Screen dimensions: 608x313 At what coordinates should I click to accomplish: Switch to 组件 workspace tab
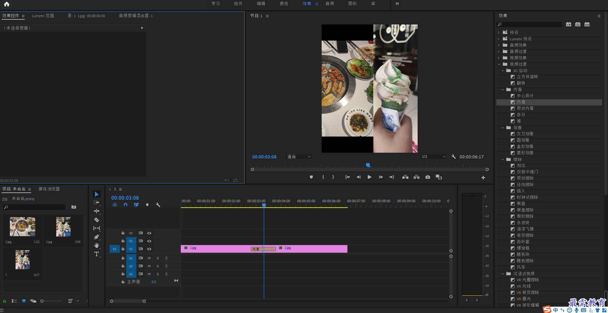tap(238, 3)
